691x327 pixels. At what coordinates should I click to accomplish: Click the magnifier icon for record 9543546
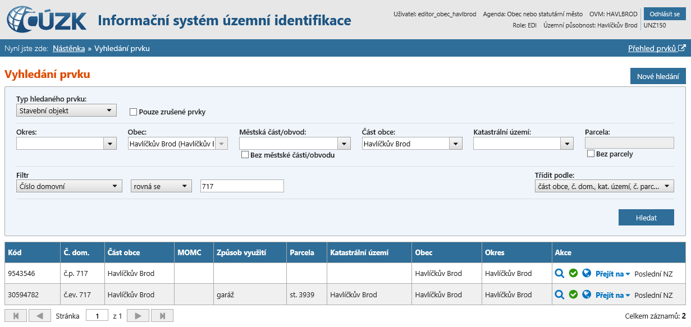[559, 273]
